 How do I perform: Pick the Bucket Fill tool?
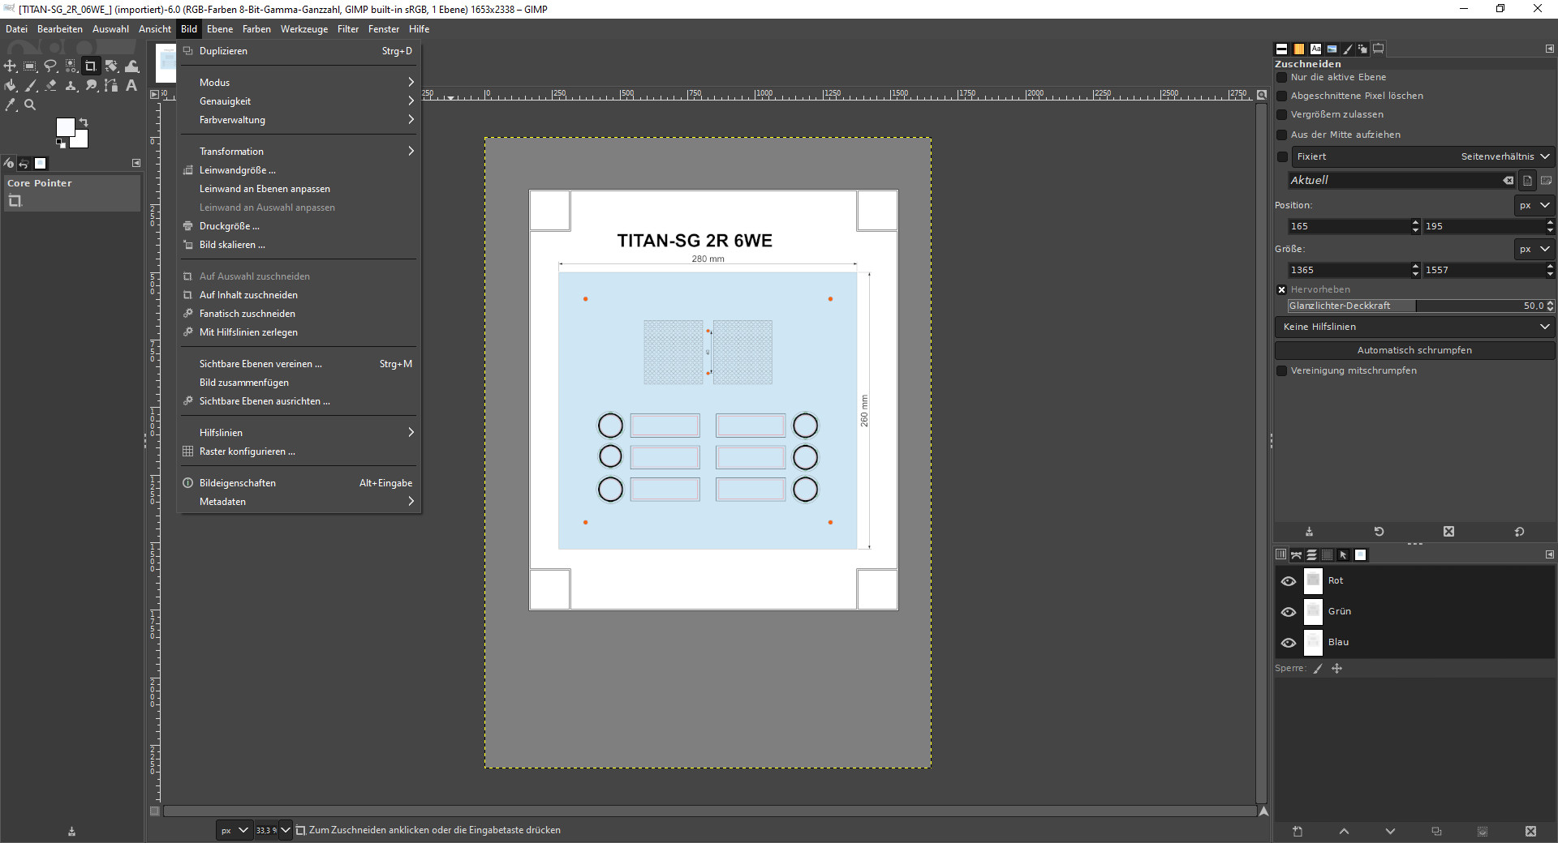(11, 86)
